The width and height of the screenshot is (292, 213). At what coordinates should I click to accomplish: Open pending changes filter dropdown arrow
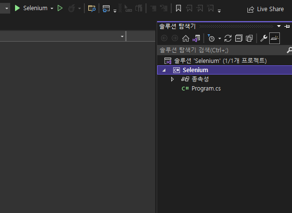click(x=220, y=38)
